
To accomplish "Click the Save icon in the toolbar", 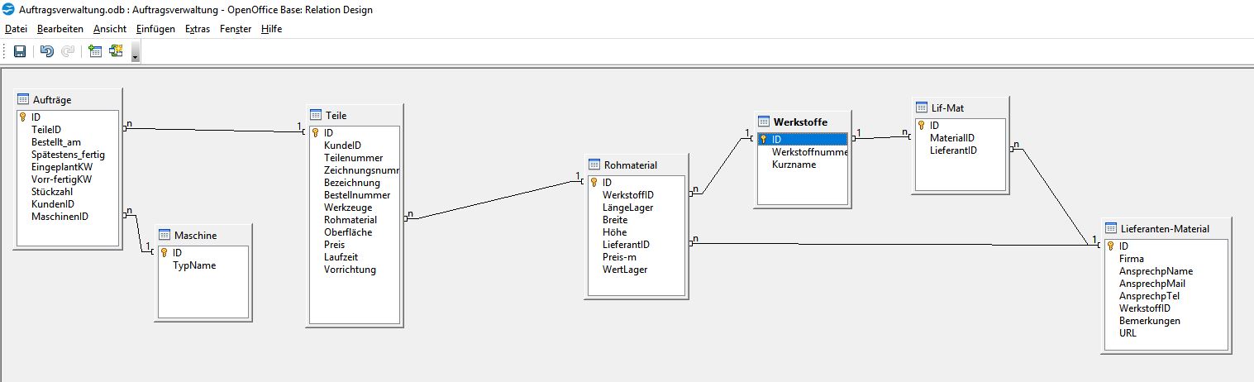I will 20,51.
